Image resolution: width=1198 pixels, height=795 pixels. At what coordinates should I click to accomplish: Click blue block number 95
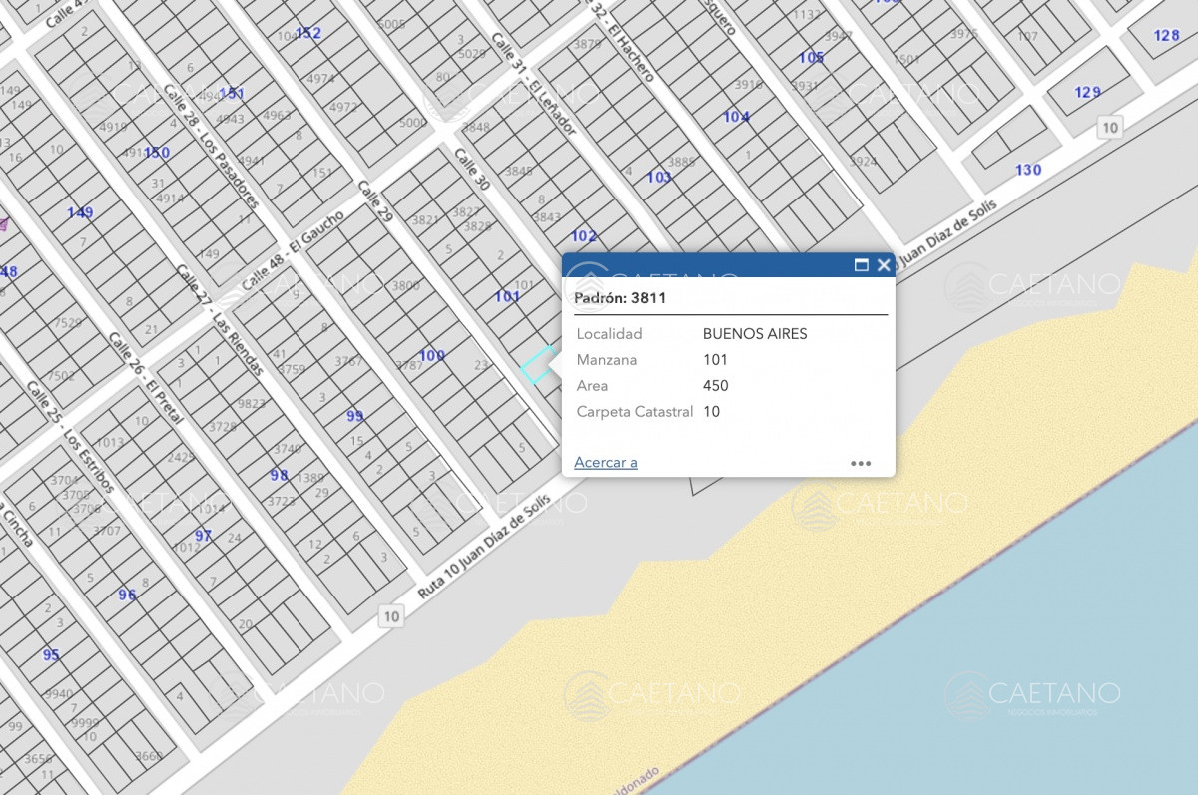point(51,655)
